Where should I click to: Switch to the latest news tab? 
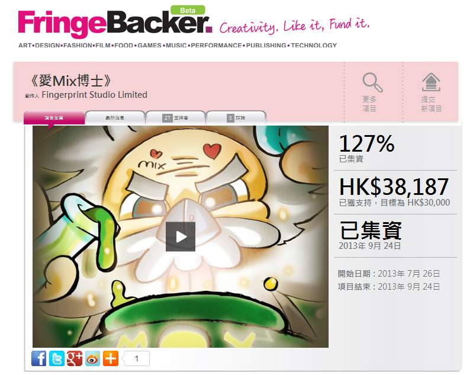pos(115,118)
